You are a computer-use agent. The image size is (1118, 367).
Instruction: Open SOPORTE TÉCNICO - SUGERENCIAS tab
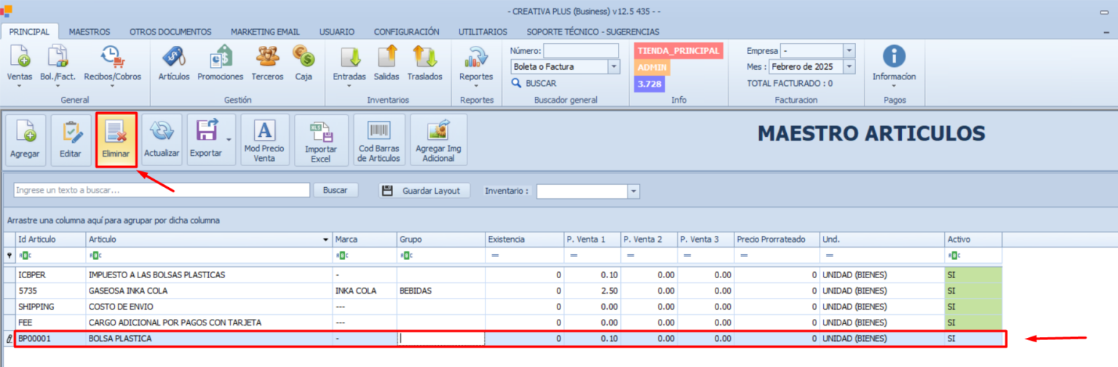tap(593, 32)
